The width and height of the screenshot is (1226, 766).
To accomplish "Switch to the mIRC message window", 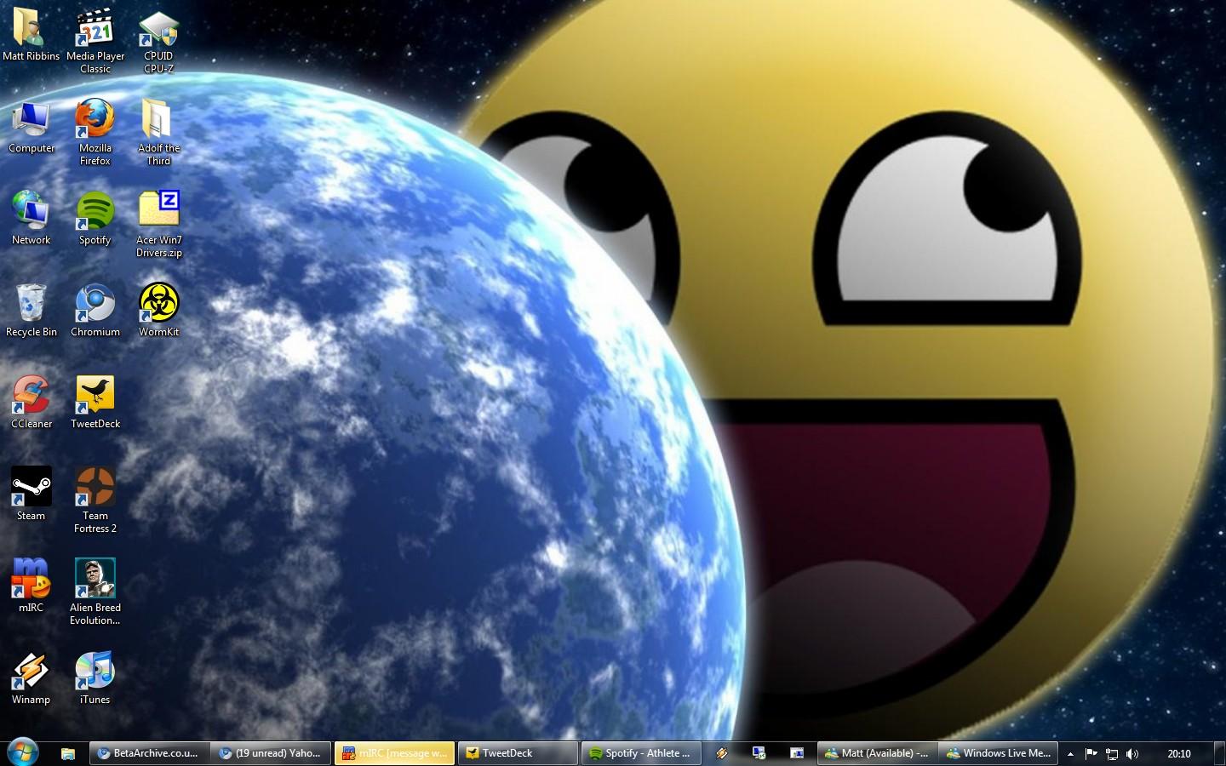I will 393,752.
